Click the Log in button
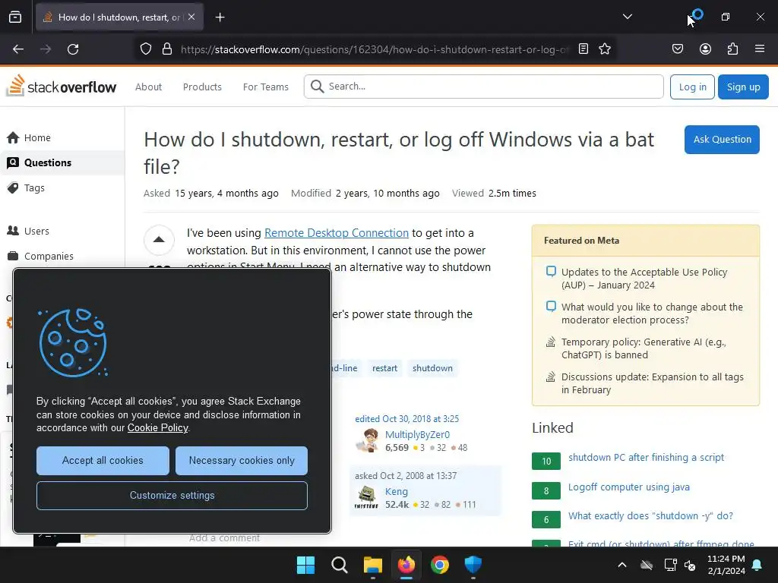778x583 pixels. tap(692, 87)
